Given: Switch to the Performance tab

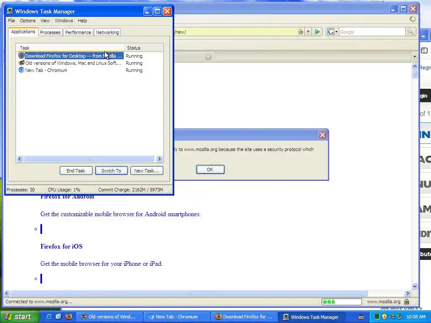Looking at the screenshot, I should click(78, 32).
